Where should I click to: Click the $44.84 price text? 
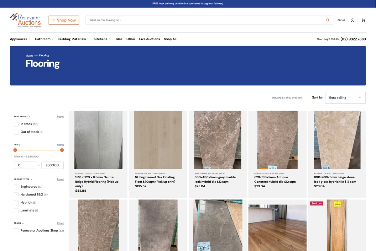point(81,191)
